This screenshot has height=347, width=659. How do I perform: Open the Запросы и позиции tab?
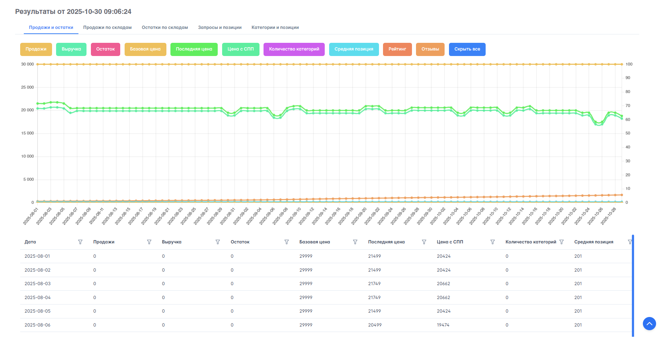click(x=220, y=27)
